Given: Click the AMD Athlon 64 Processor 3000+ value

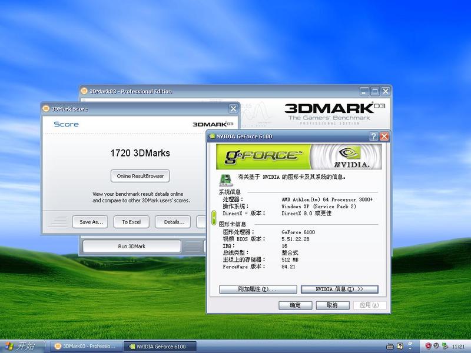Looking at the screenshot, I should pyautogui.click(x=327, y=199).
